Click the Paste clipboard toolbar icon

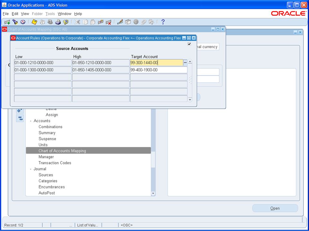pos(93,22)
